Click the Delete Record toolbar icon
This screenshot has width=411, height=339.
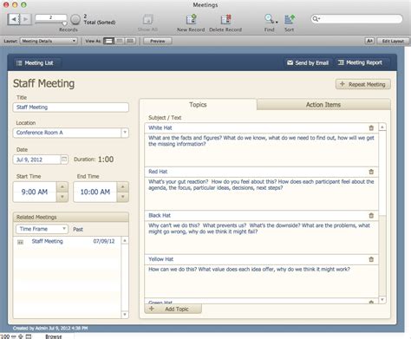click(225, 20)
